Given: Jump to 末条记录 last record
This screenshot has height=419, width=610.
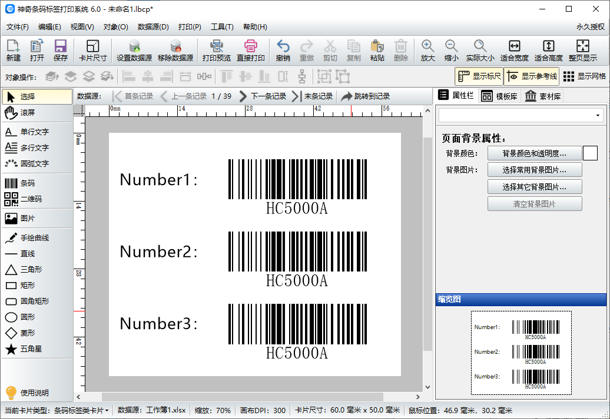Looking at the screenshot, I should point(313,96).
